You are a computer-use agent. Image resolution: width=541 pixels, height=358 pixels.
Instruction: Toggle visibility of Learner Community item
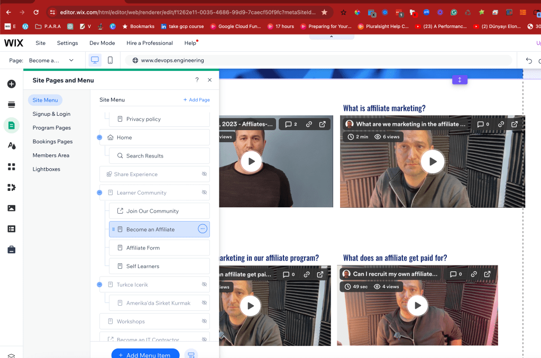pos(204,192)
